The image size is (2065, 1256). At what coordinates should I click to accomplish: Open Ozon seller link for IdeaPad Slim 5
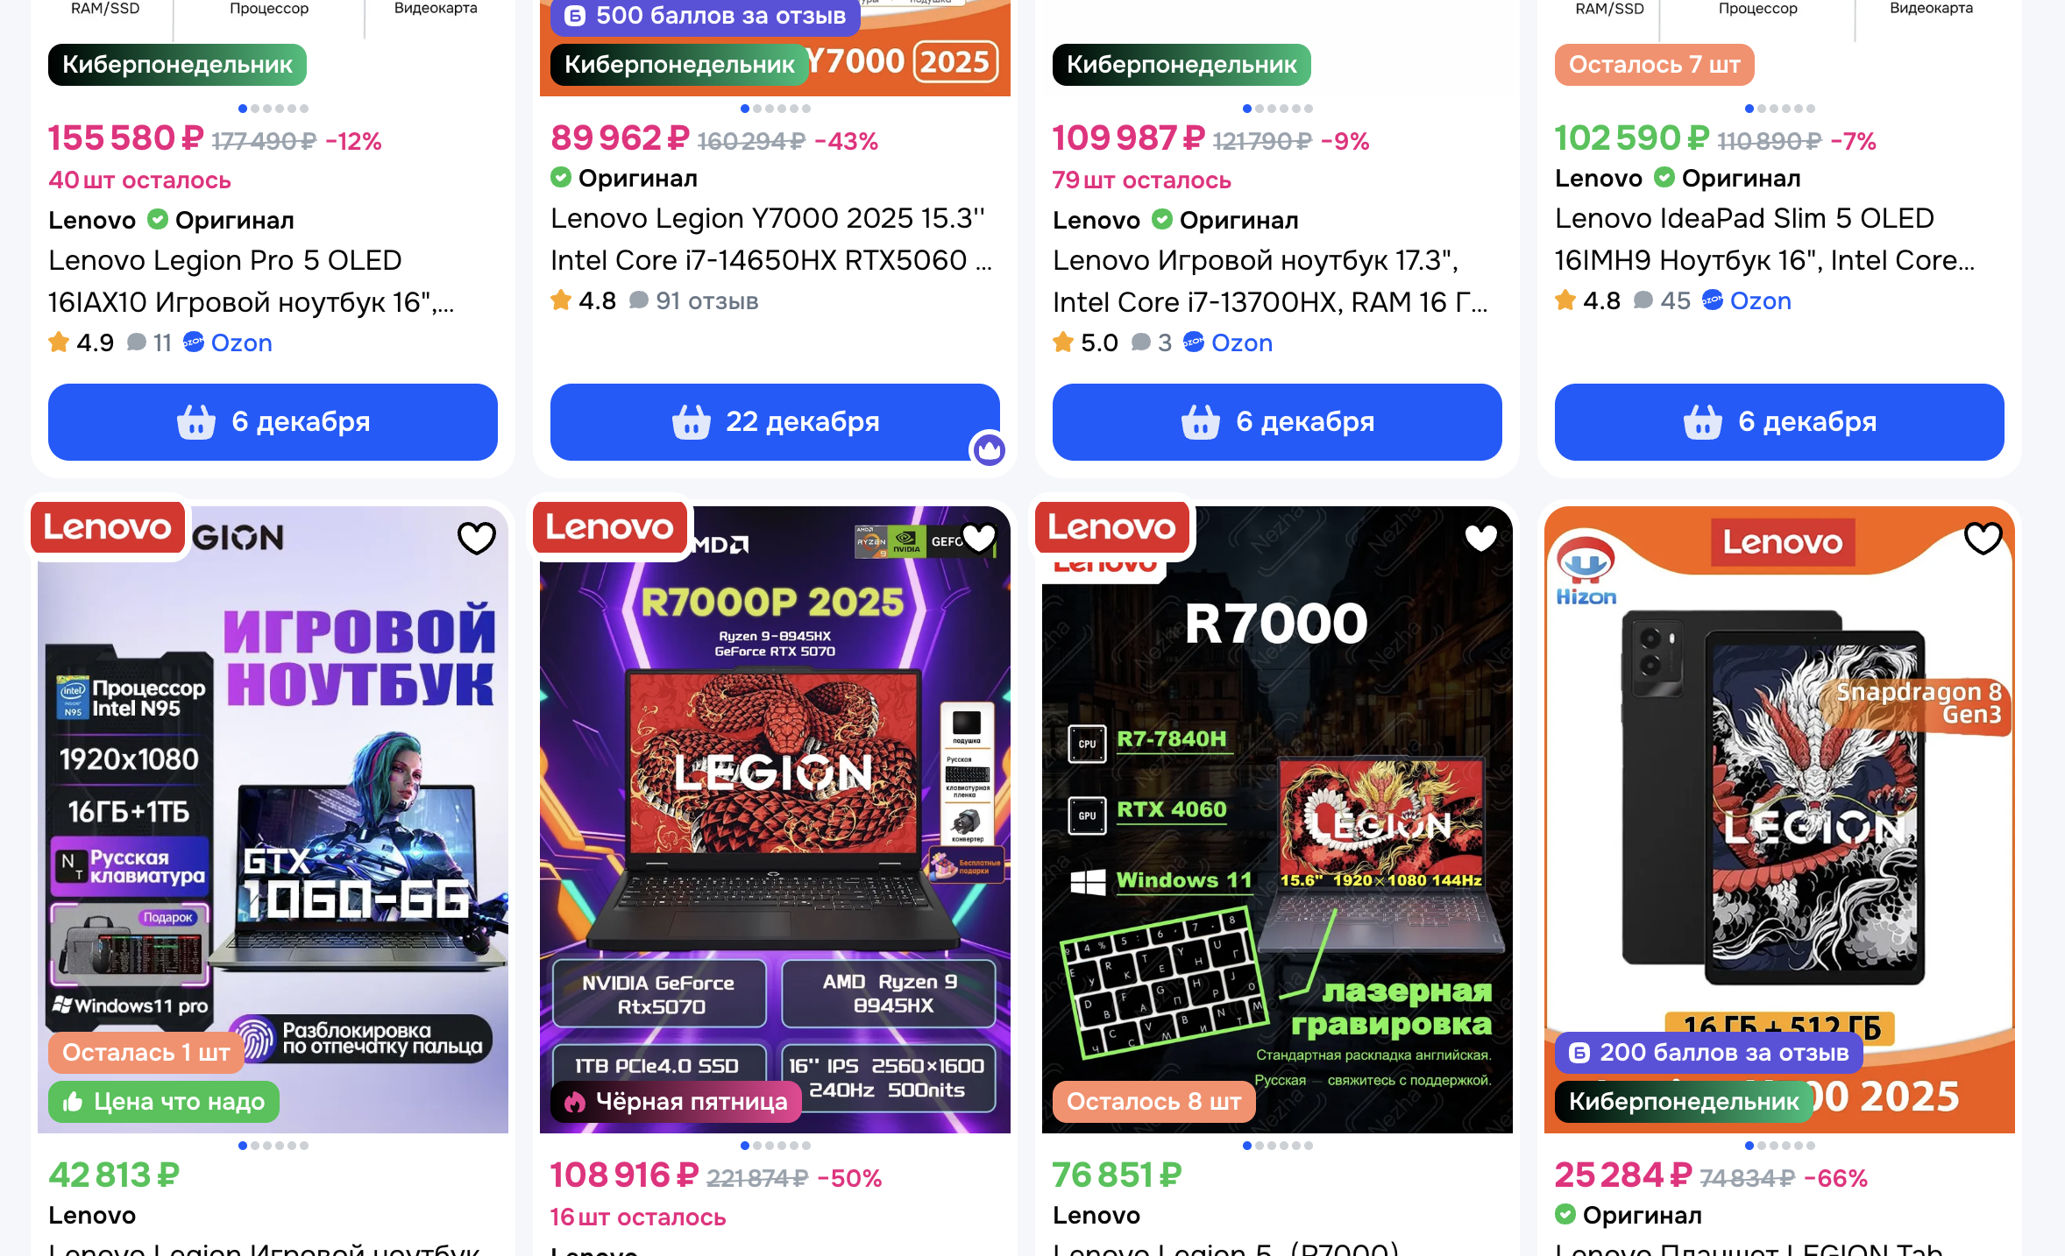tap(1747, 300)
